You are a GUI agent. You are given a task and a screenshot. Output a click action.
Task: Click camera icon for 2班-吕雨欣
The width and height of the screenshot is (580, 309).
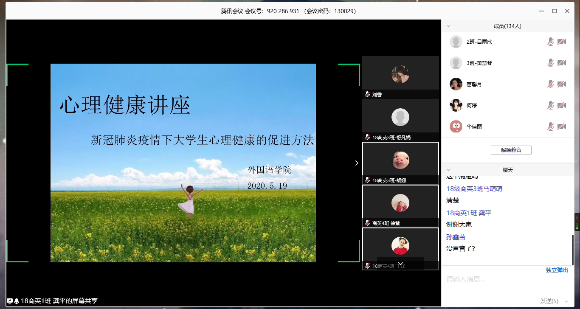pyautogui.click(x=562, y=42)
